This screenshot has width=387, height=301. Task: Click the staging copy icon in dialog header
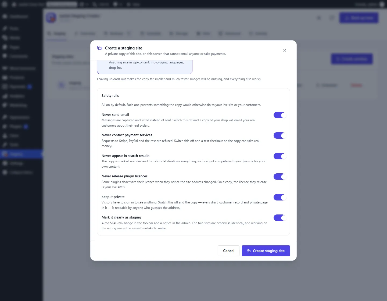tap(99, 48)
